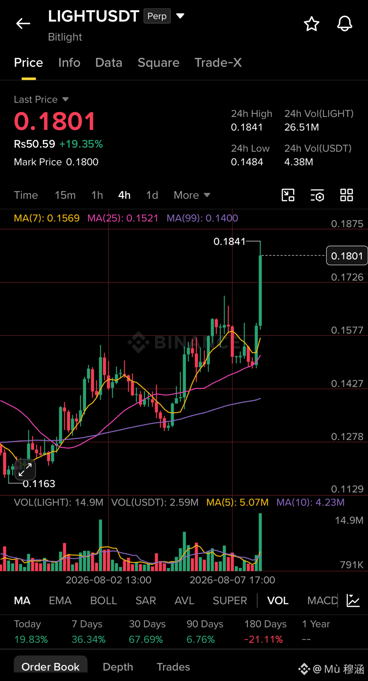The height and width of the screenshot is (681, 368).
Task: Switch to the Price tab
Action: pos(29,62)
